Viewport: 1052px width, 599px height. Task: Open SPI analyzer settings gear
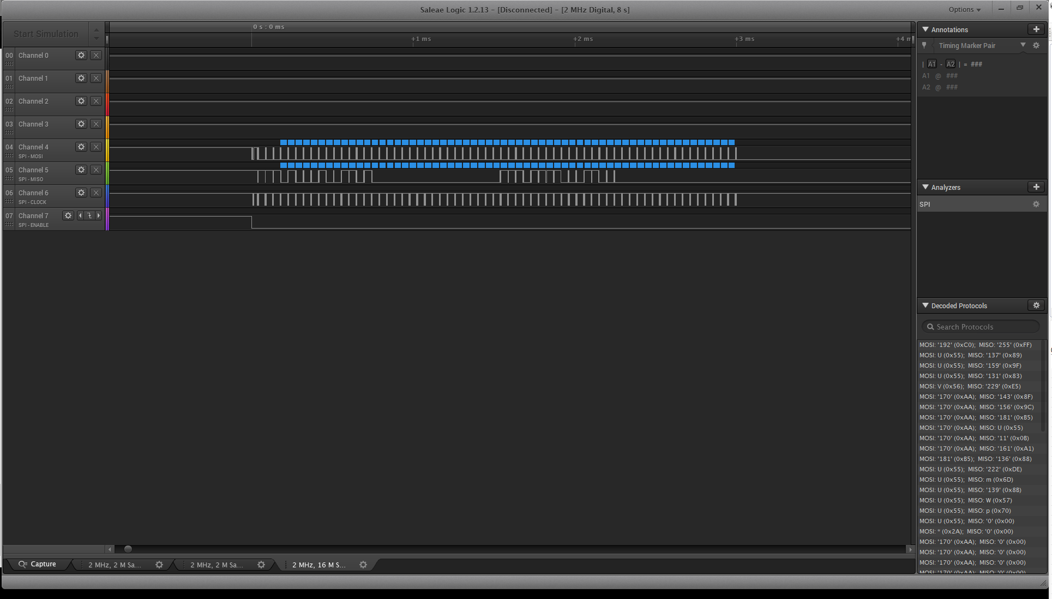1036,204
